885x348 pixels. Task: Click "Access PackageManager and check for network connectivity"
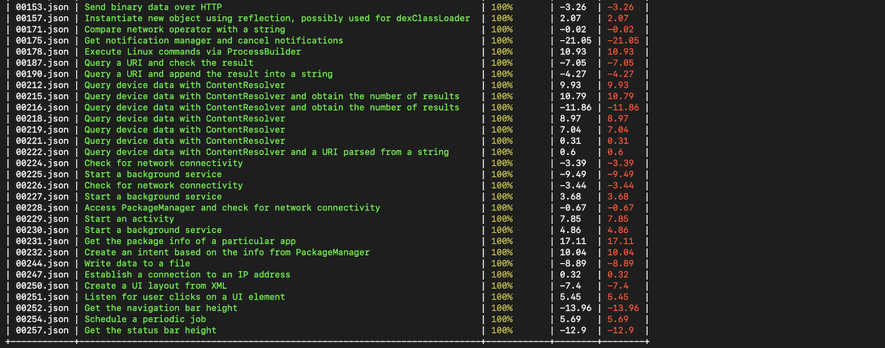232,208
